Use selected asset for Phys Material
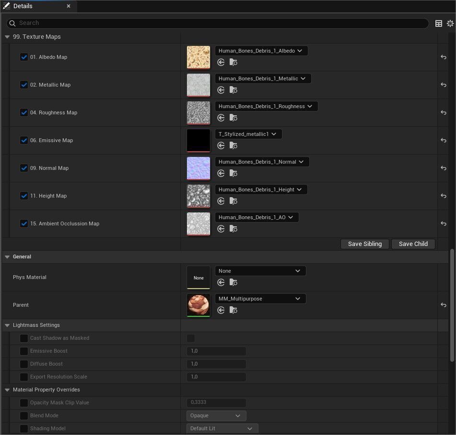Screen dimensions: 456x435 pyautogui.click(x=221, y=282)
